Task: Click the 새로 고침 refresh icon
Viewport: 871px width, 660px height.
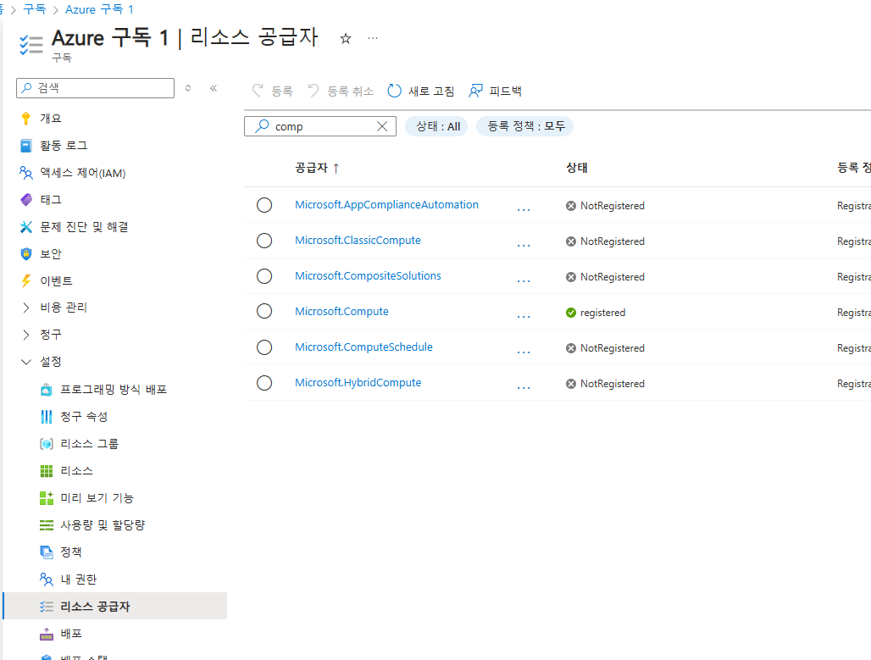Action: point(395,91)
